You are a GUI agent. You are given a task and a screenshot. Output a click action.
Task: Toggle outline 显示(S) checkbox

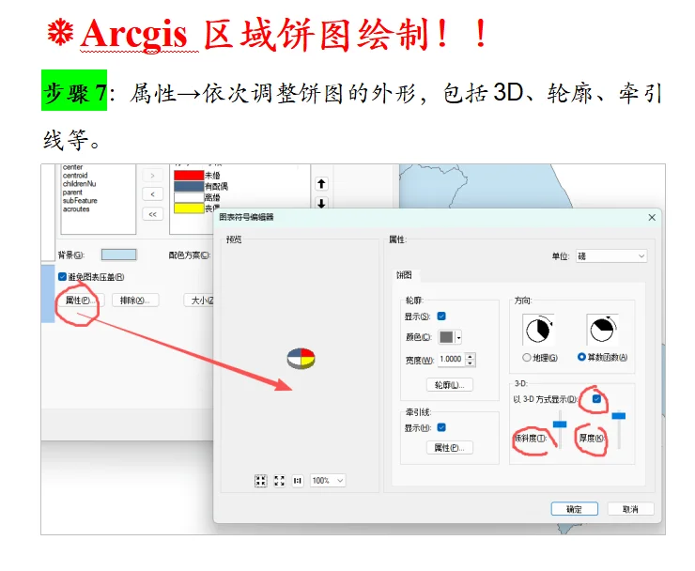click(x=441, y=316)
